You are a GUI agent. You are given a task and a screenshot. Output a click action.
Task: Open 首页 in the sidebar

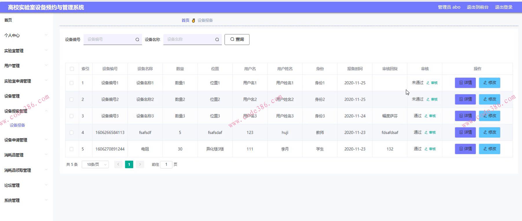[x=8, y=20]
